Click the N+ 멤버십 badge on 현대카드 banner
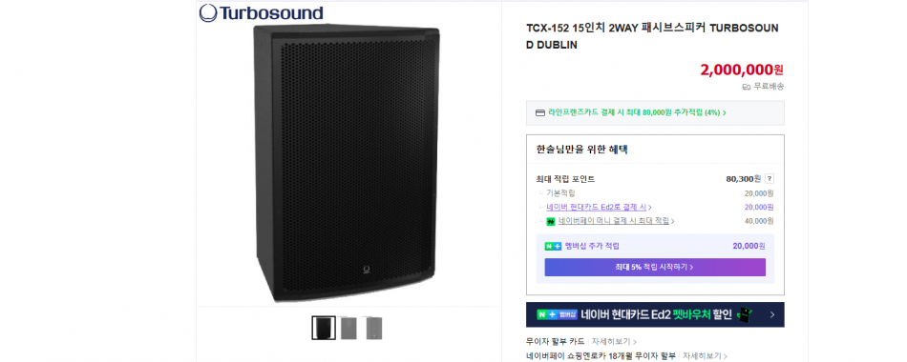 click(x=557, y=314)
